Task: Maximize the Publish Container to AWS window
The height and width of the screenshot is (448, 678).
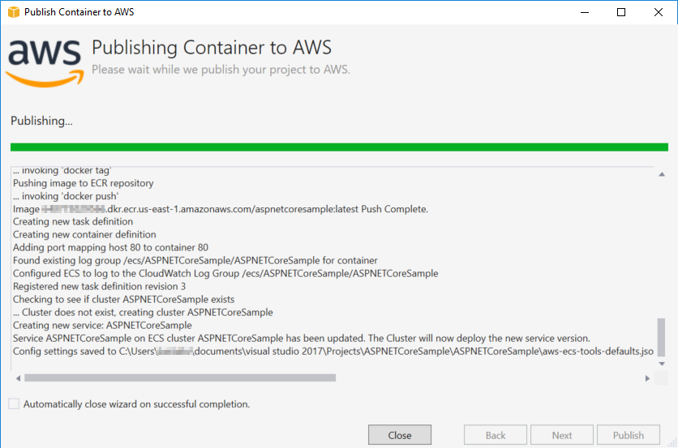Action: [x=620, y=12]
